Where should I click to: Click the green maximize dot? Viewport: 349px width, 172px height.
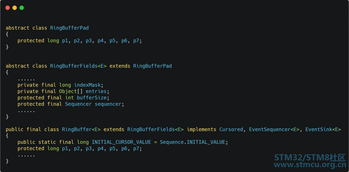click(x=22, y=8)
